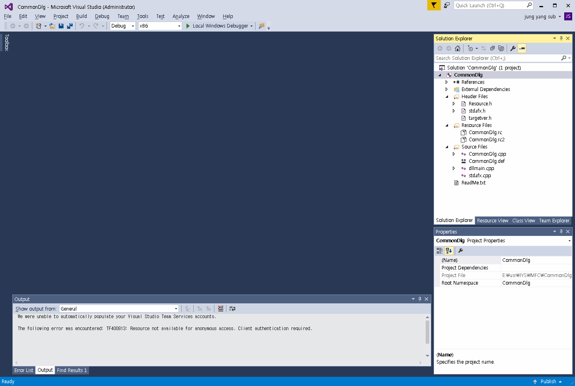Switch to the Find Results 1 tab
This screenshot has height=386, width=575.
coord(72,370)
